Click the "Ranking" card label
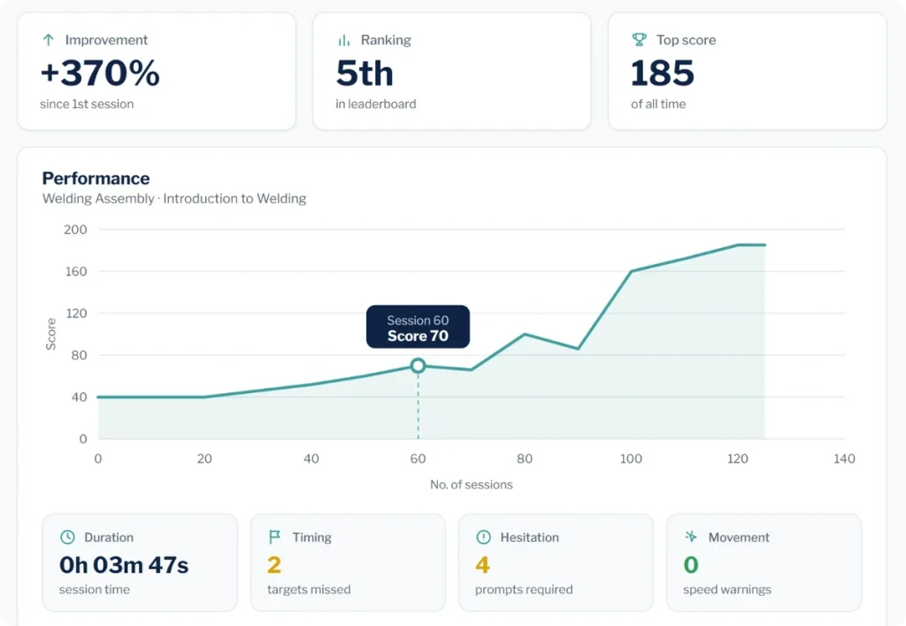This screenshot has height=626, width=906. coord(386,40)
